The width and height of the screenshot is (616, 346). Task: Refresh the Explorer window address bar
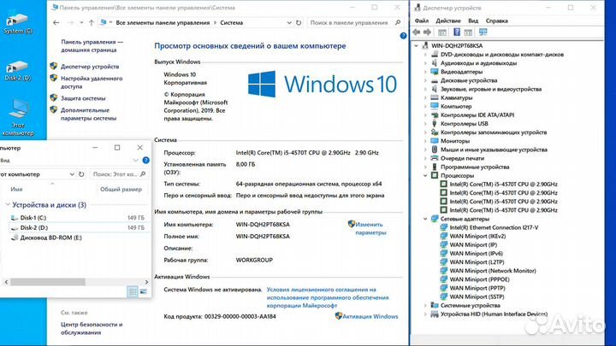(81, 174)
